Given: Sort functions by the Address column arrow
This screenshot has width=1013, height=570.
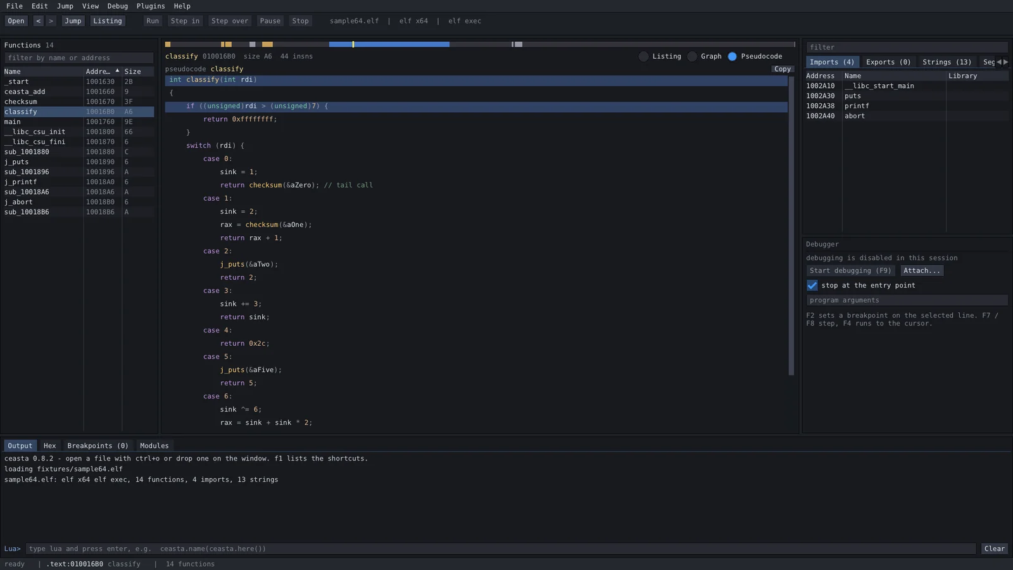Looking at the screenshot, I should pos(117,71).
